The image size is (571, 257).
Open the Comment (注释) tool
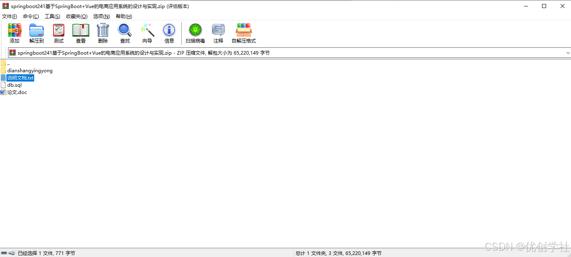(218, 31)
